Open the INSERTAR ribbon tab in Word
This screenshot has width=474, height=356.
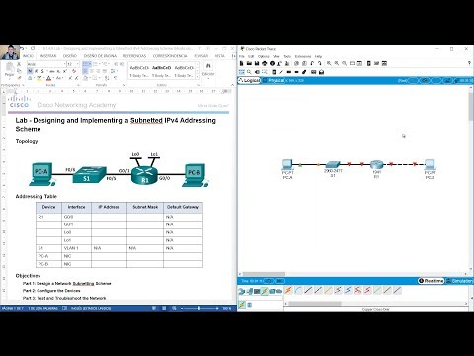[x=48, y=56]
